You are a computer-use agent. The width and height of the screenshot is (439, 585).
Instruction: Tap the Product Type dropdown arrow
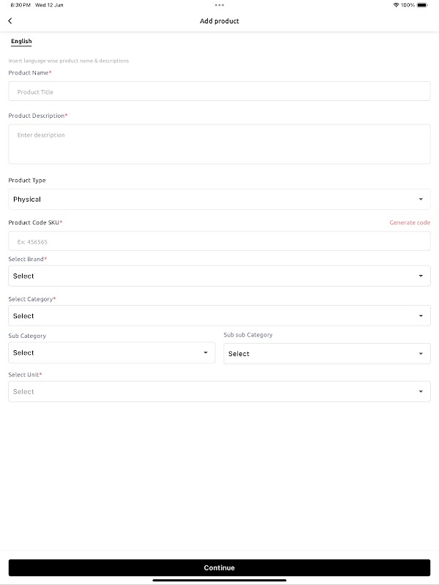pos(421,200)
